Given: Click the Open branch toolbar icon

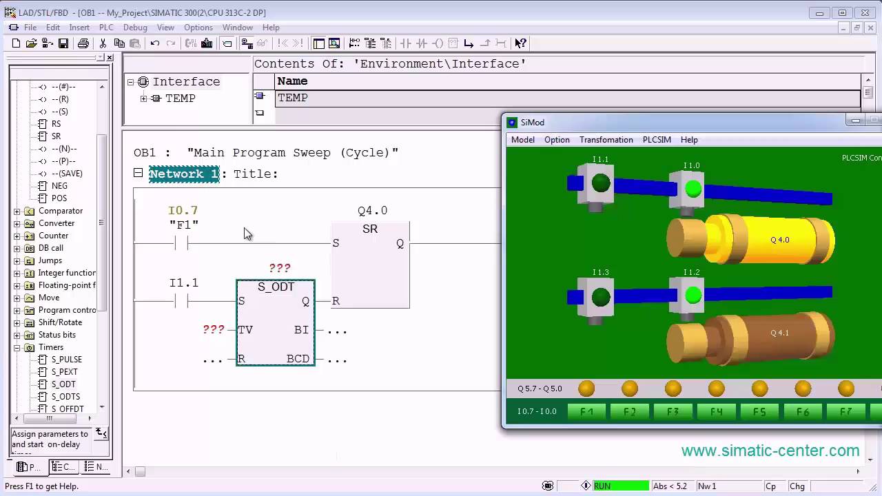Looking at the screenshot, I should [469, 43].
